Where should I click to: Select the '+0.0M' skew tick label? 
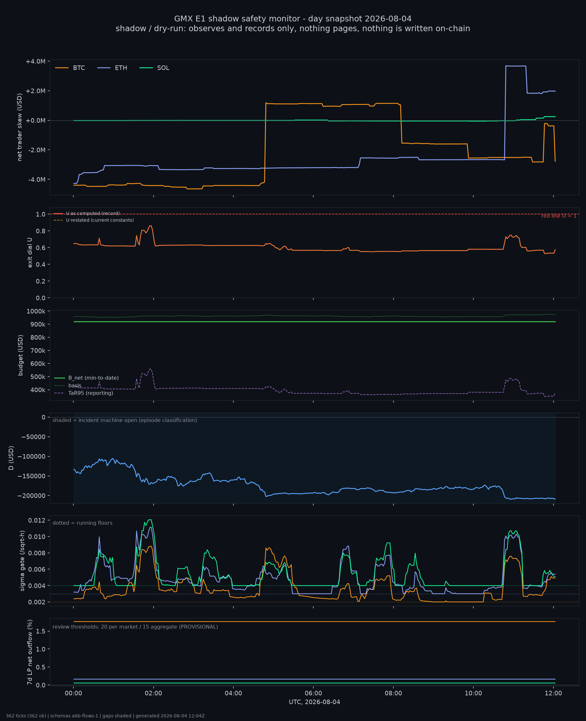pos(35,120)
